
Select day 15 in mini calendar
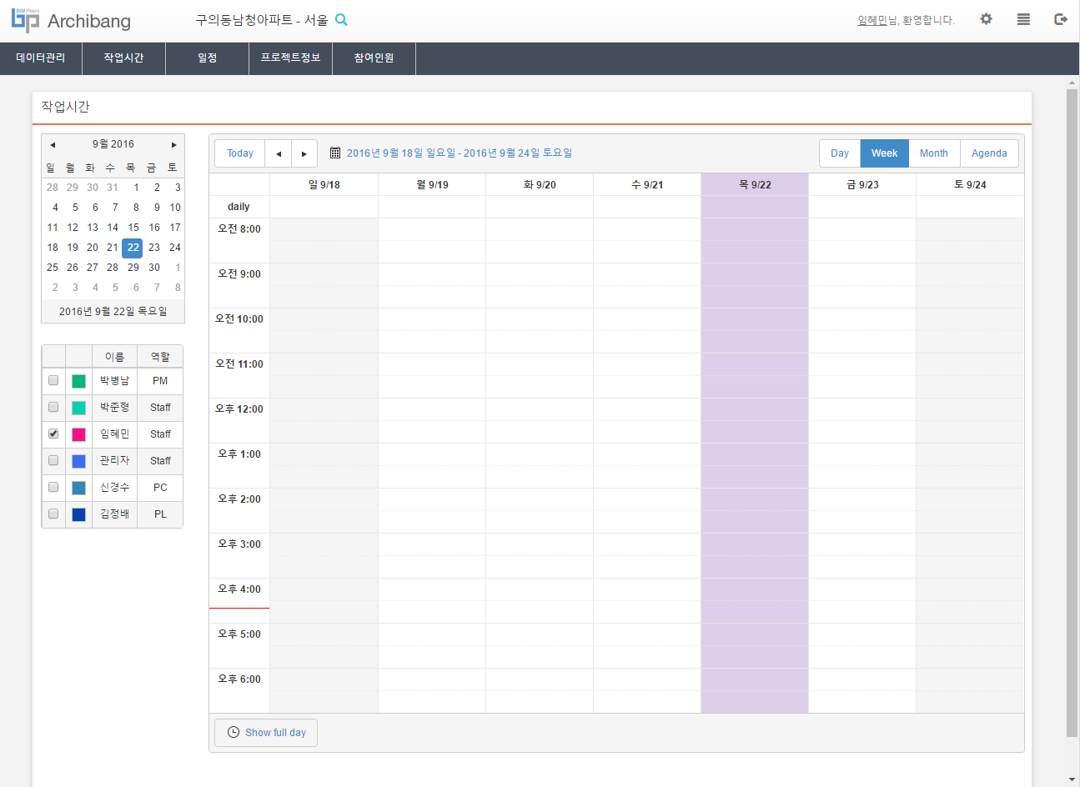[133, 228]
